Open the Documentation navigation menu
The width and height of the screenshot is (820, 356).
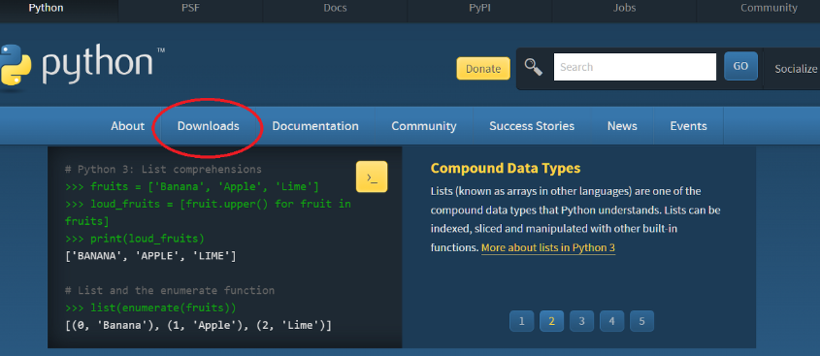point(315,126)
